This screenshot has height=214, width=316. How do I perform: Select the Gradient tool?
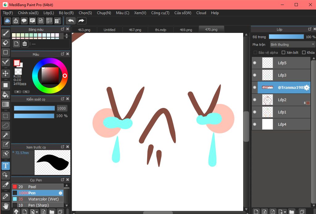6,104
